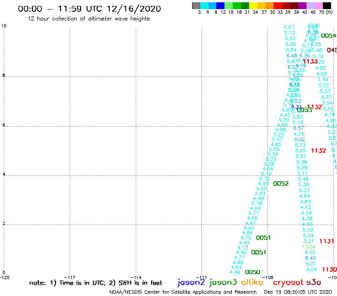Viewport: 337px width, 296px height.
Task: Click the blue 9.21 wave height value
Action: pos(296,107)
